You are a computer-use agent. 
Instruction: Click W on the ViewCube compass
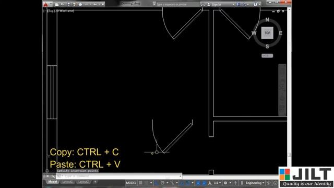click(254, 33)
